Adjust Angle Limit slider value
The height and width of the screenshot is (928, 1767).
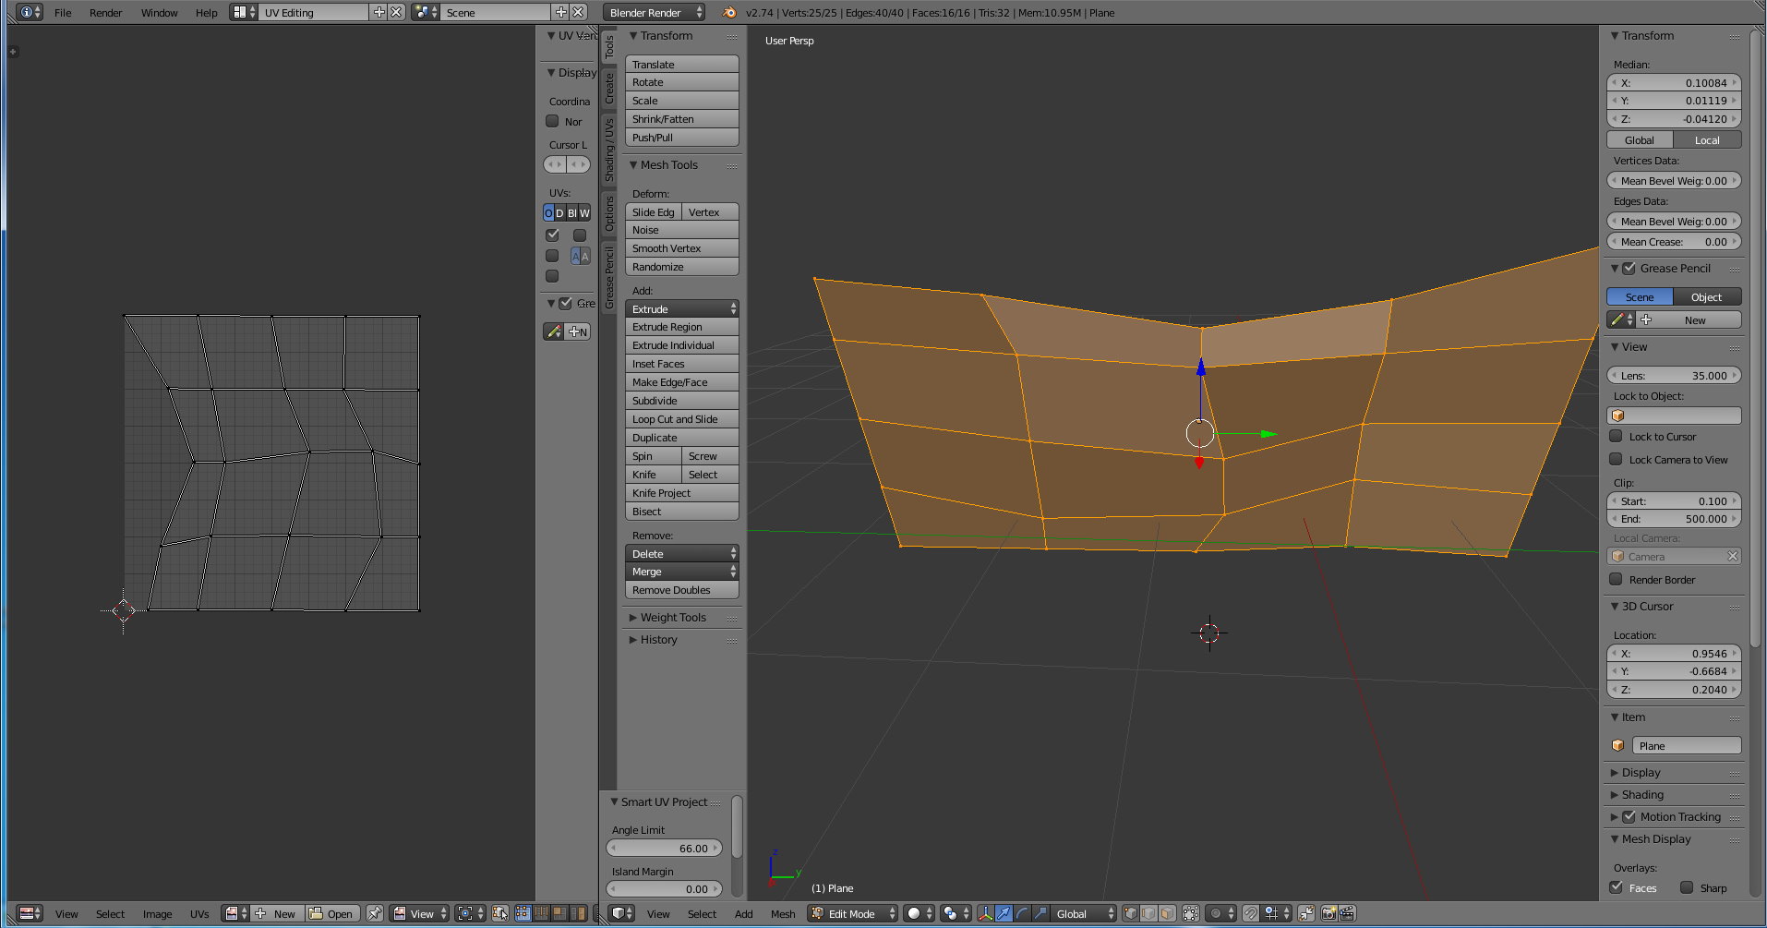coord(665,848)
